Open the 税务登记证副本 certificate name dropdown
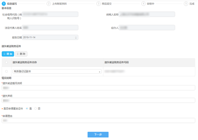The height and width of the screenshot is (140, 198). pos(57,71)
